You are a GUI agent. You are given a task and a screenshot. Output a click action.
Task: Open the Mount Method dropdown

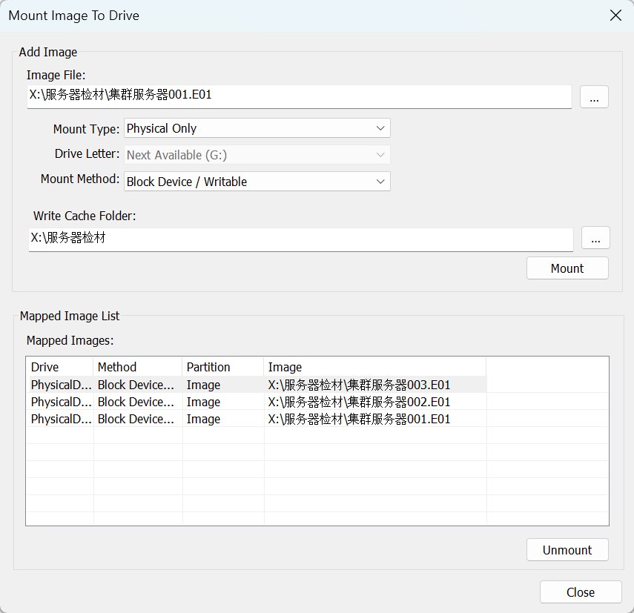coord(257,182)
